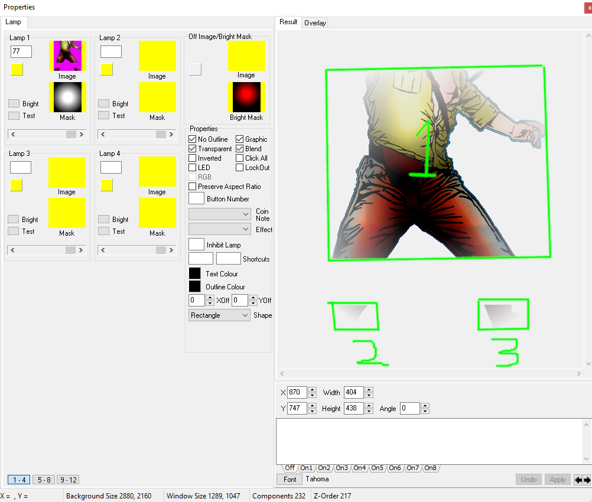Show lamps 5 - 8
Image resolution: width=592 pixels, height=502 pixels.
pyautogui.click(x=44, y=480)
